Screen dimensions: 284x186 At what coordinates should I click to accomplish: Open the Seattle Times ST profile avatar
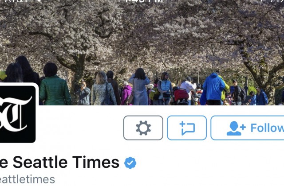tap(18, 113)
